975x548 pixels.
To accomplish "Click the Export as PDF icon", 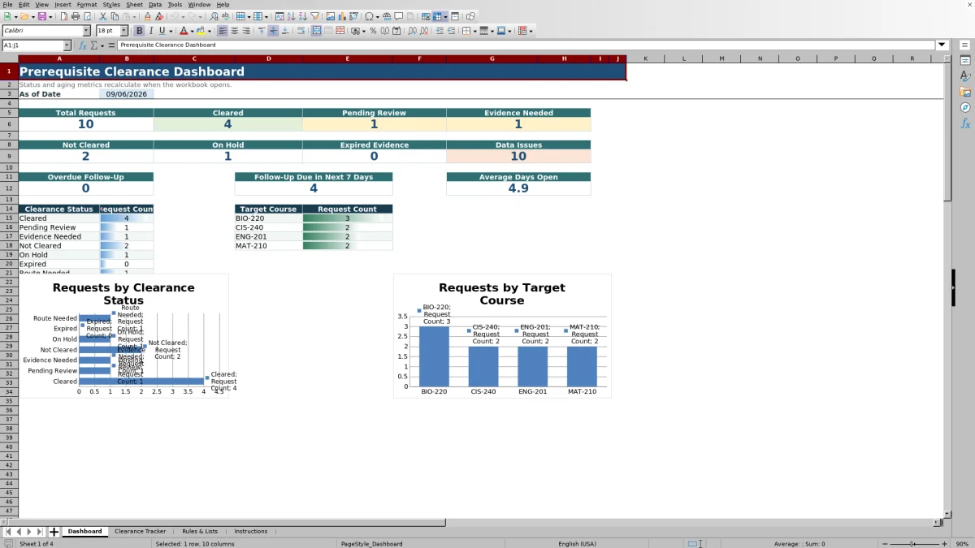I will [x=65, y=16].
